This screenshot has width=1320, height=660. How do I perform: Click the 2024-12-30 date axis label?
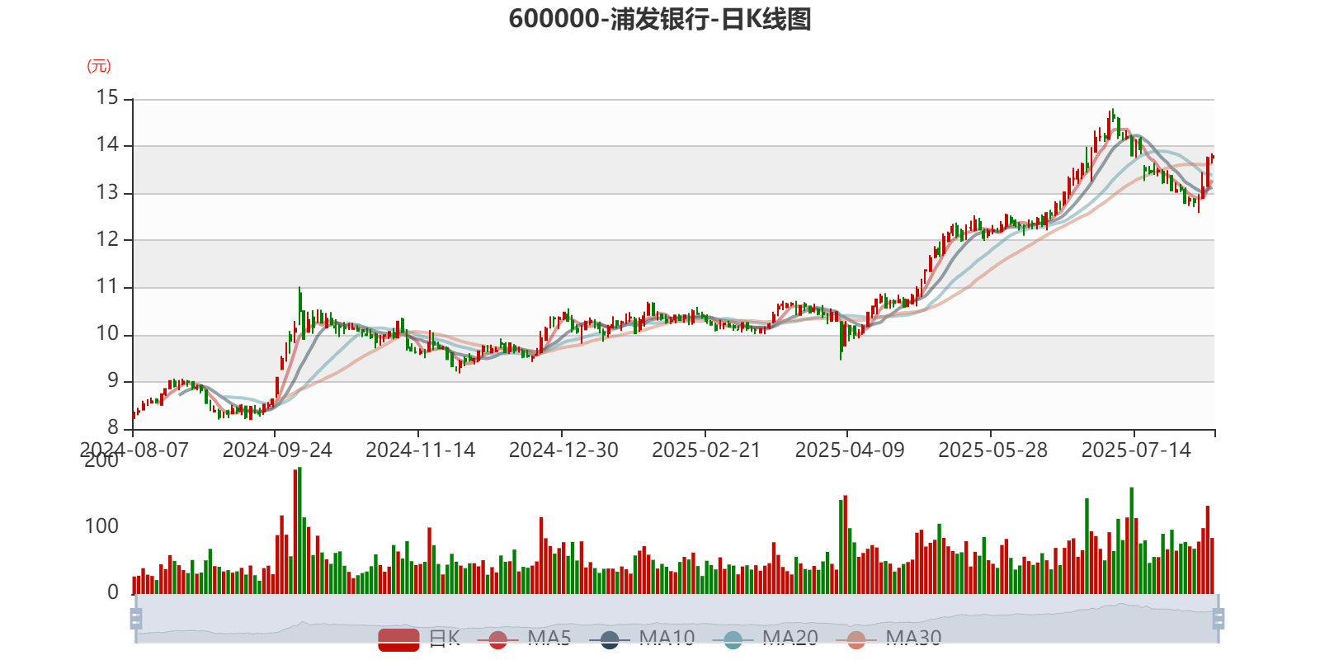click(x=563, y=450)
